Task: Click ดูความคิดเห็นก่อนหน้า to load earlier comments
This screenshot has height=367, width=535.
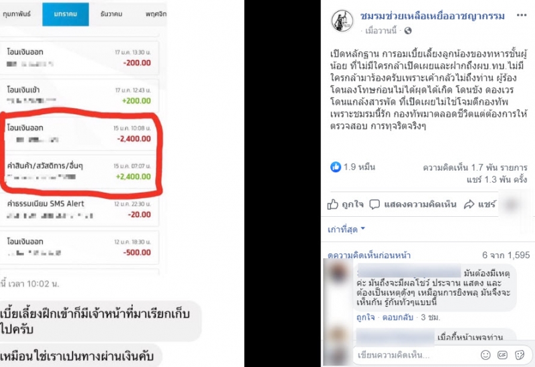Action: (369, 255)
